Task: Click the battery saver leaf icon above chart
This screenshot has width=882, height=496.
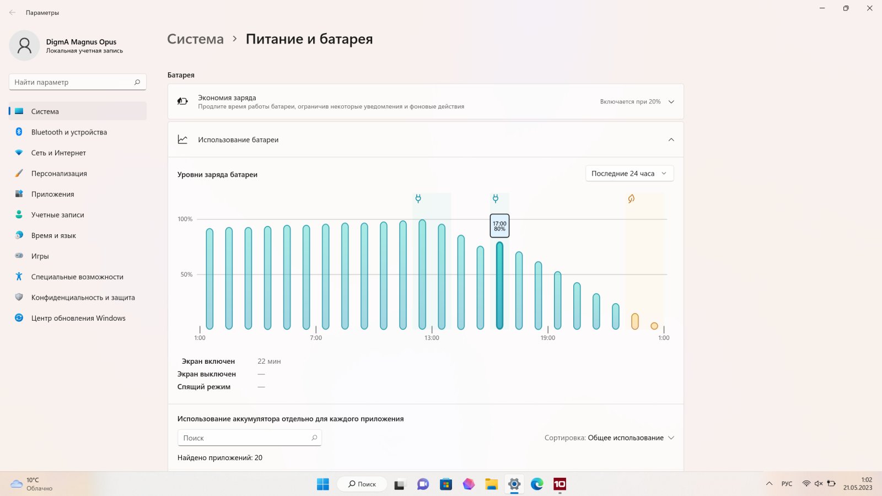Action: pyautogui.click(x=631, y=198)
